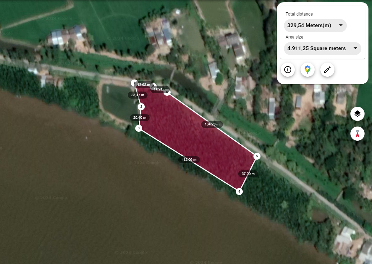This screenshot has width=372, height=264.
Task: Expand the Area size unit dropdown
Action: coord(322,48)
